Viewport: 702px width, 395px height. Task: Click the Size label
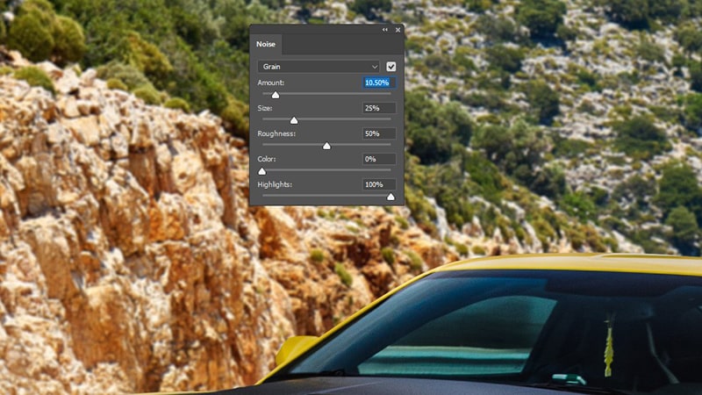(x=265, y=108)
